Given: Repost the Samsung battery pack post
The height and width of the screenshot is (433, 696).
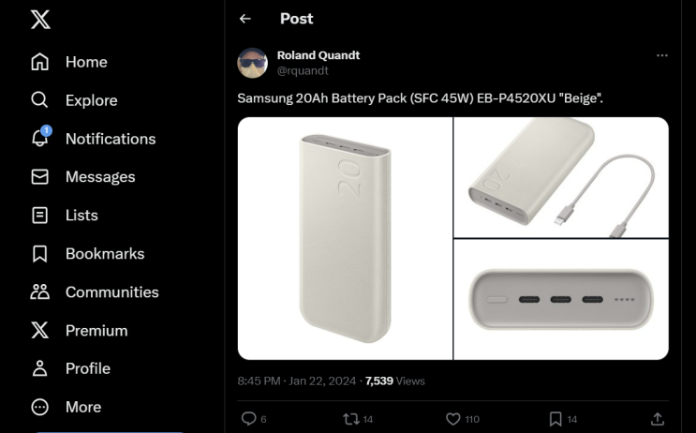Looking at the screenshot, I should [x=351, y=419].
